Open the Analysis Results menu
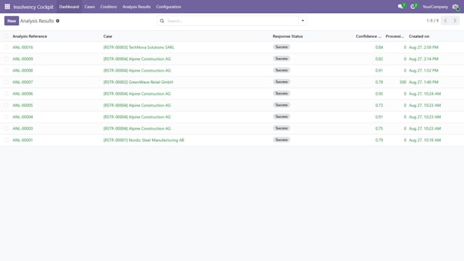 coord(136,7)
